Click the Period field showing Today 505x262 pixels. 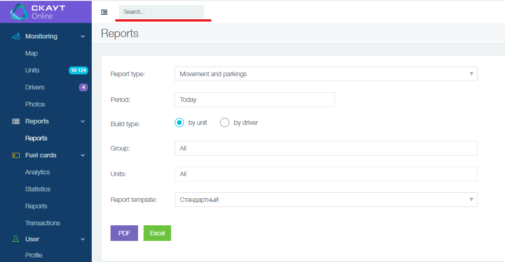tap(255, 100)
